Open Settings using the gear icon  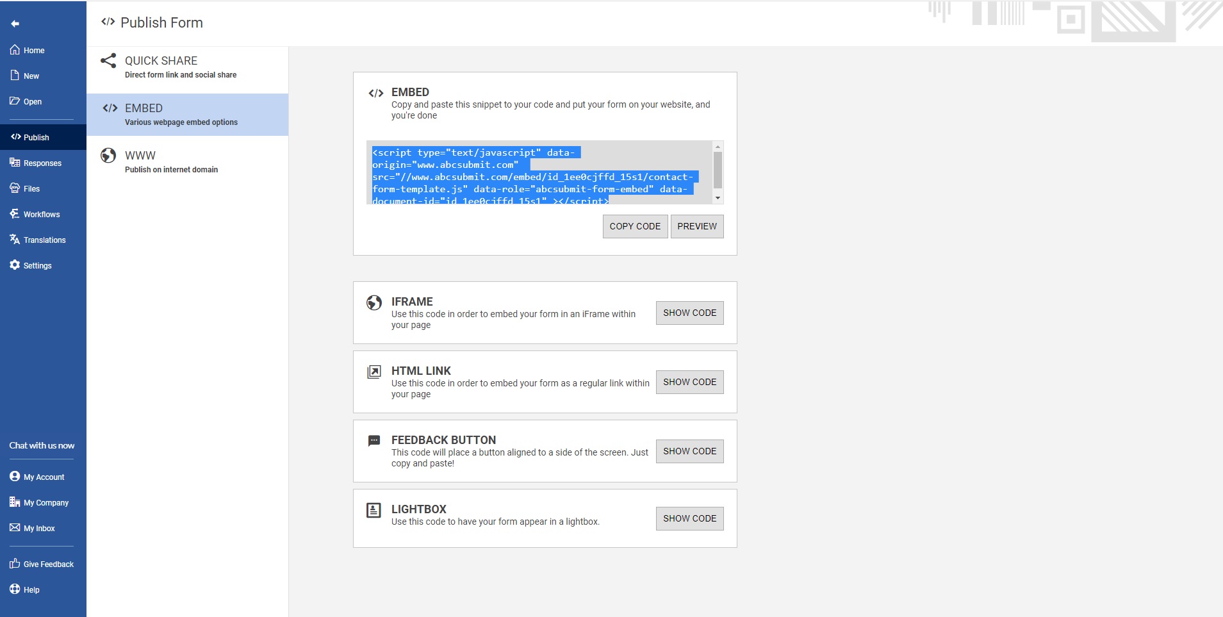[15, 265]
